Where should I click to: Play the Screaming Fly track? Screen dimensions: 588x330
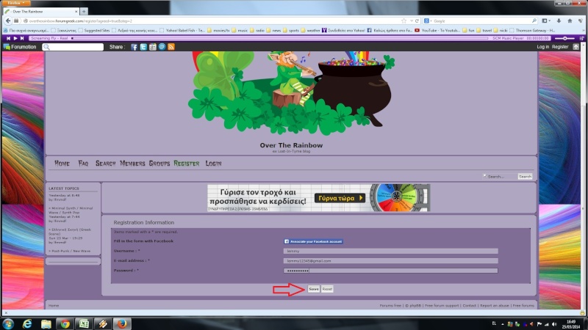(15, 38)
